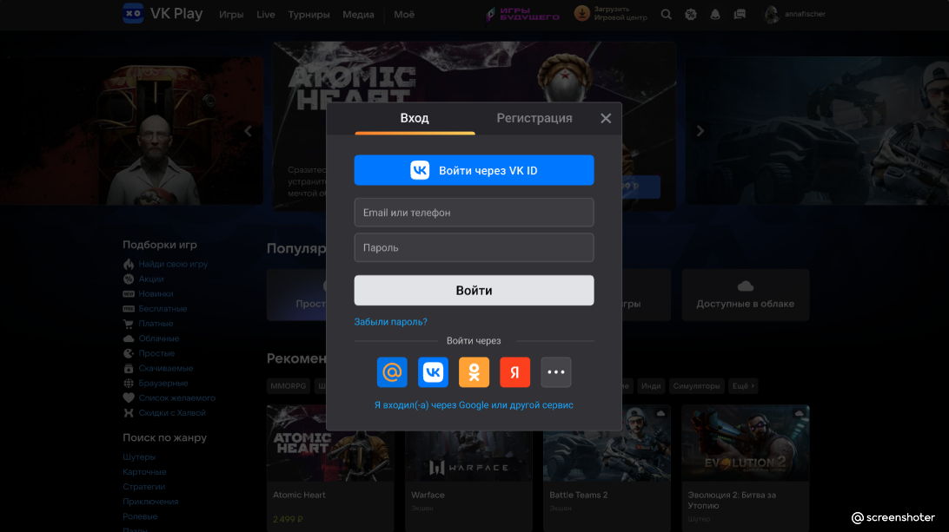Open the Шутеры genre link
The height and width of the screenshot is (532, 949).
point(139,457)
